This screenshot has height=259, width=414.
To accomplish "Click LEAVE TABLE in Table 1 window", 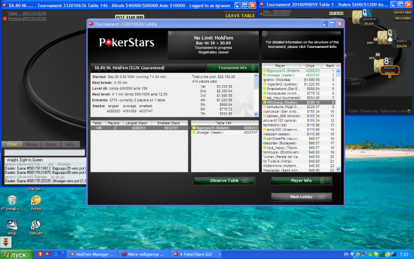I will tap(402, 12).
